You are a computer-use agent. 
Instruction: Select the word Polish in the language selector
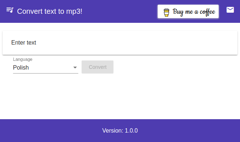coord(21,67)
